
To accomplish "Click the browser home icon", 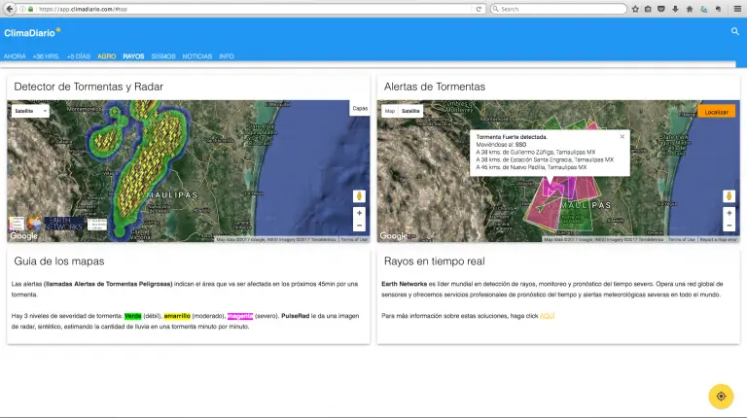I will (x=690, y=9).
